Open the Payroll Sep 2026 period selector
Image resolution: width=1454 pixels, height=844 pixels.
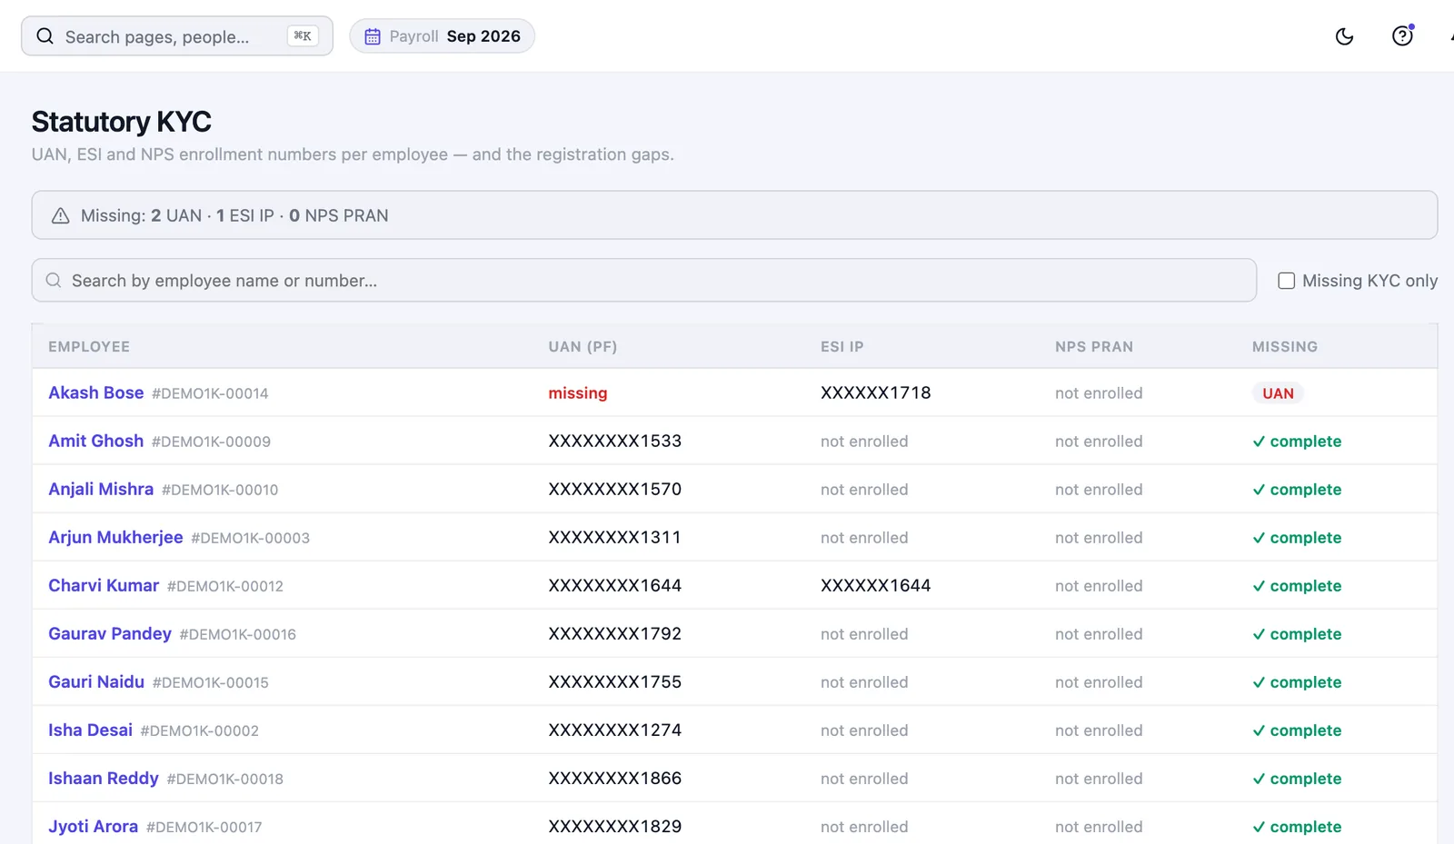[x=442, y=36]
